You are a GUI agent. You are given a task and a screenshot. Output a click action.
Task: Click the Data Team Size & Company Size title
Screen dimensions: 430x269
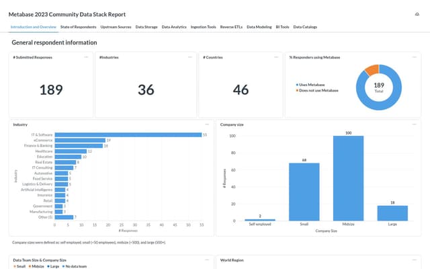pyautogui.click(x=40, y=260)
